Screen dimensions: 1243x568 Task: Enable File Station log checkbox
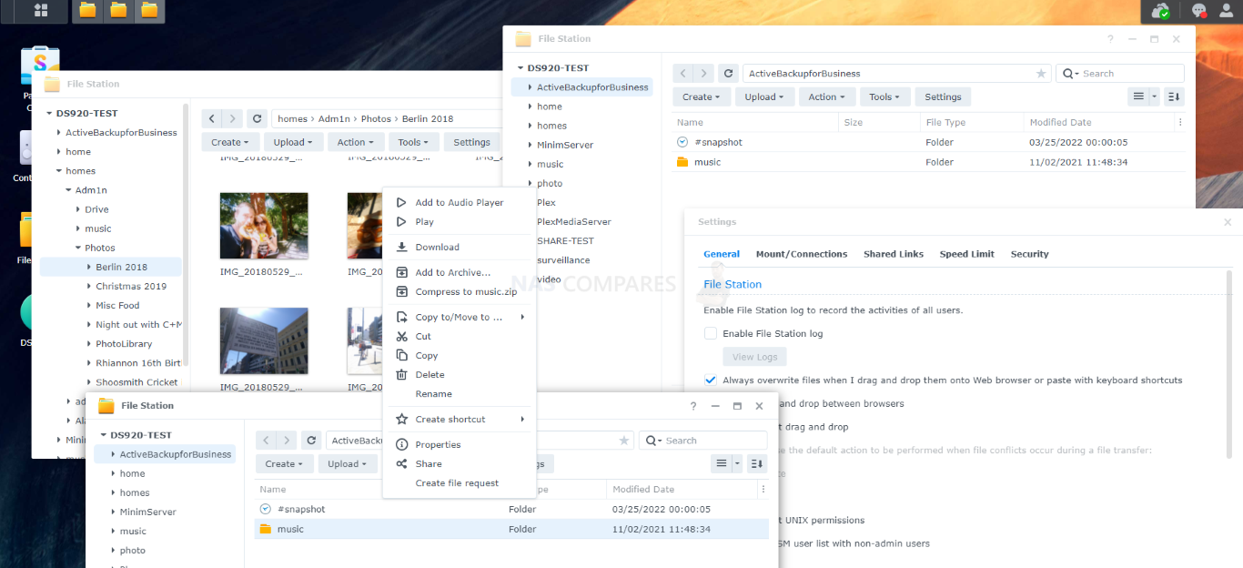(711, 333)
